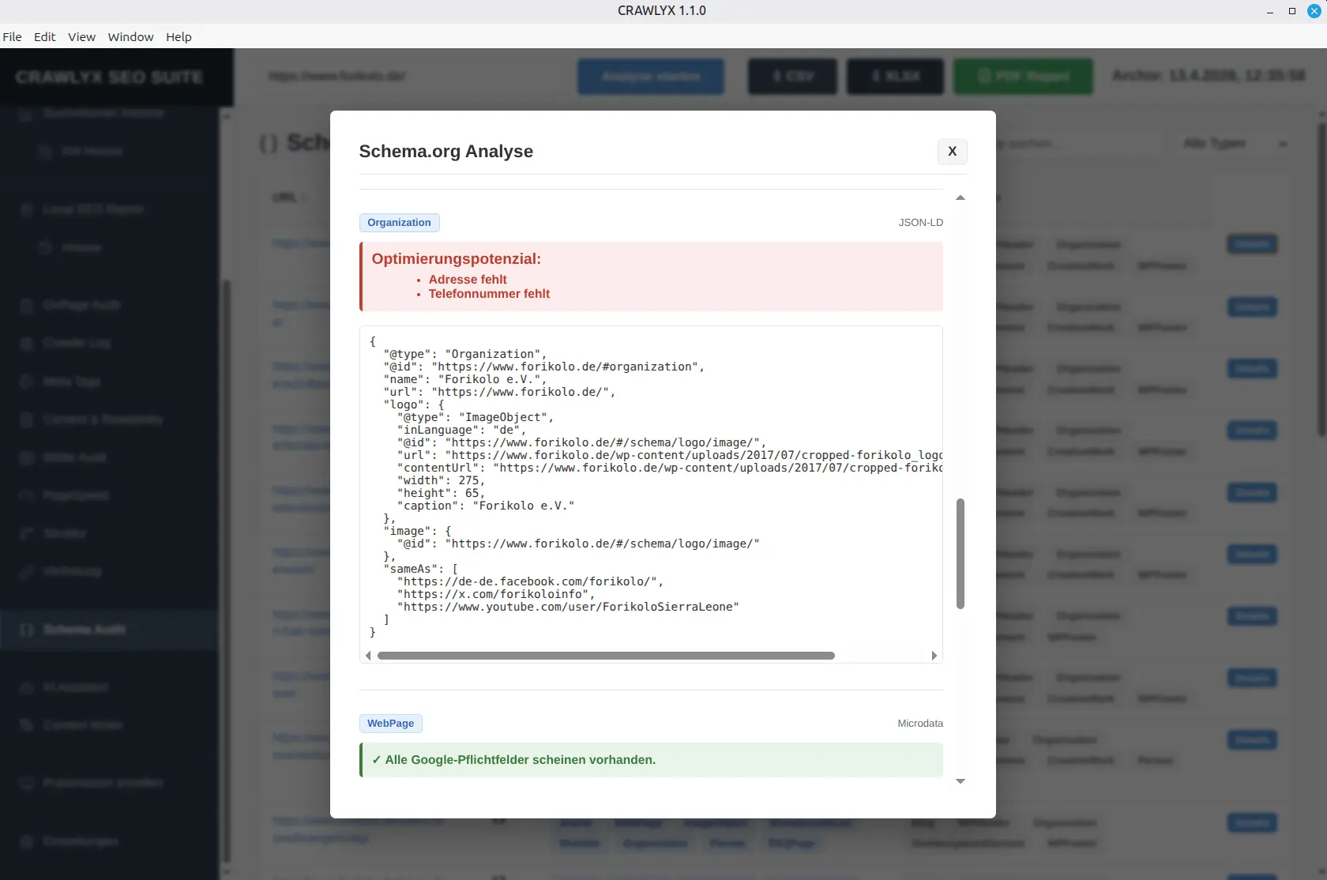Click the '"inLanguage": "de"' code line
This screenshot has width=1327, height=880.
[x=461, y=430]
